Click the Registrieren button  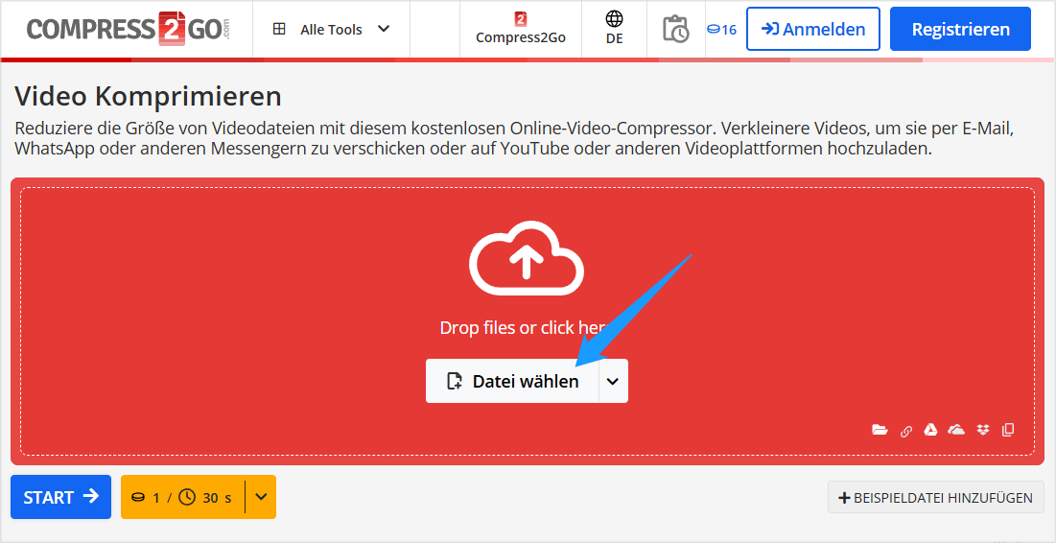pos(960,29)
